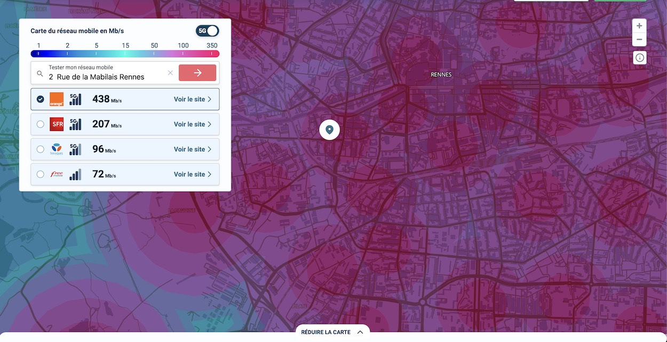Click the Bouygues operator logo

point(57,149)
